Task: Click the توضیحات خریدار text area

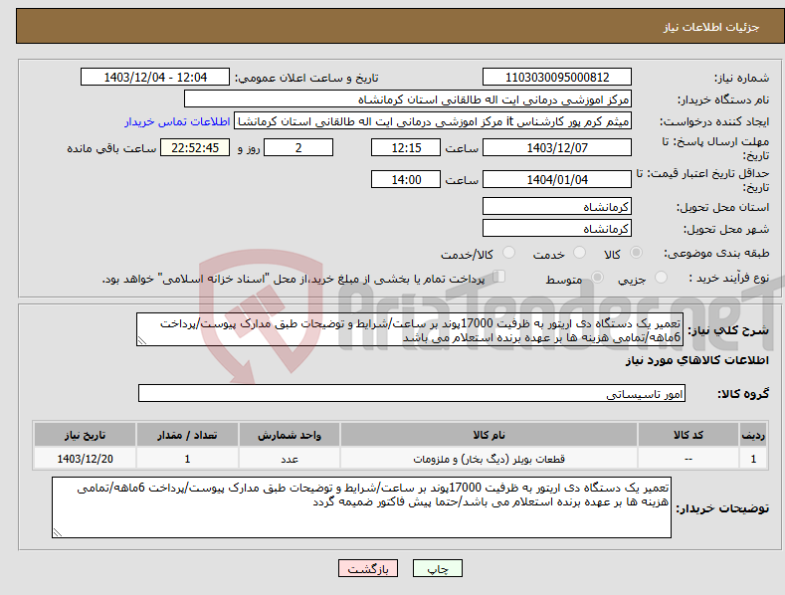Action: [x=361, y=507]
